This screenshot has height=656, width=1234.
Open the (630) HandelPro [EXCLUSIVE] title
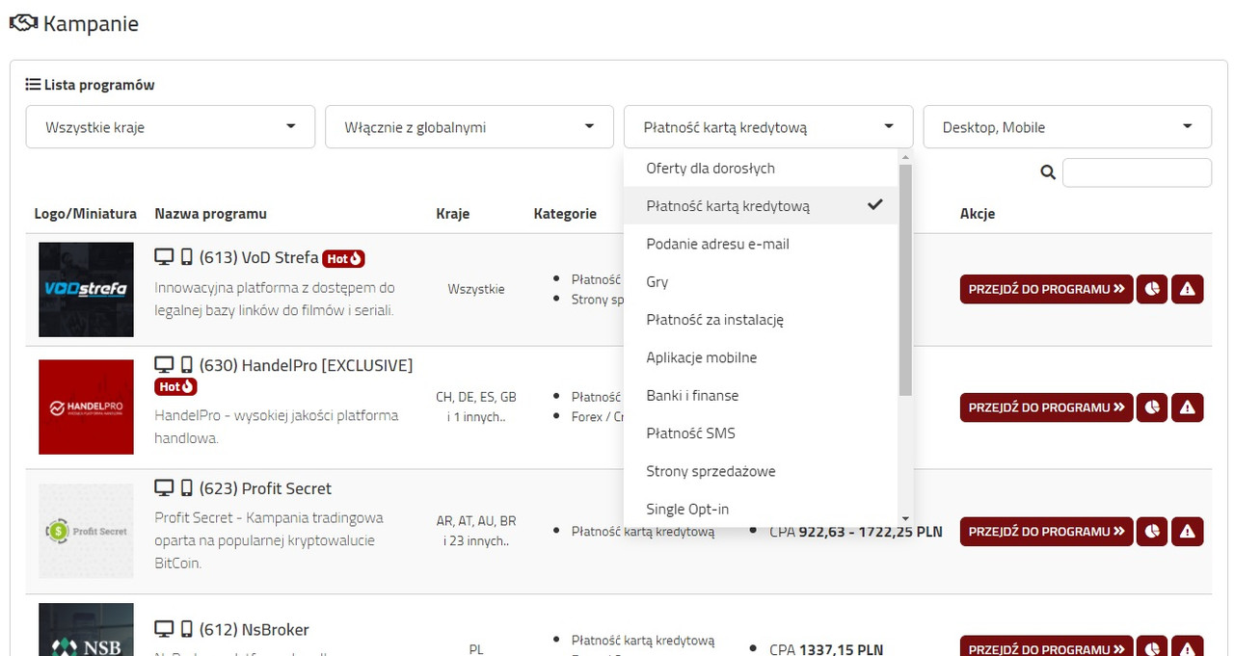point(306,365)
